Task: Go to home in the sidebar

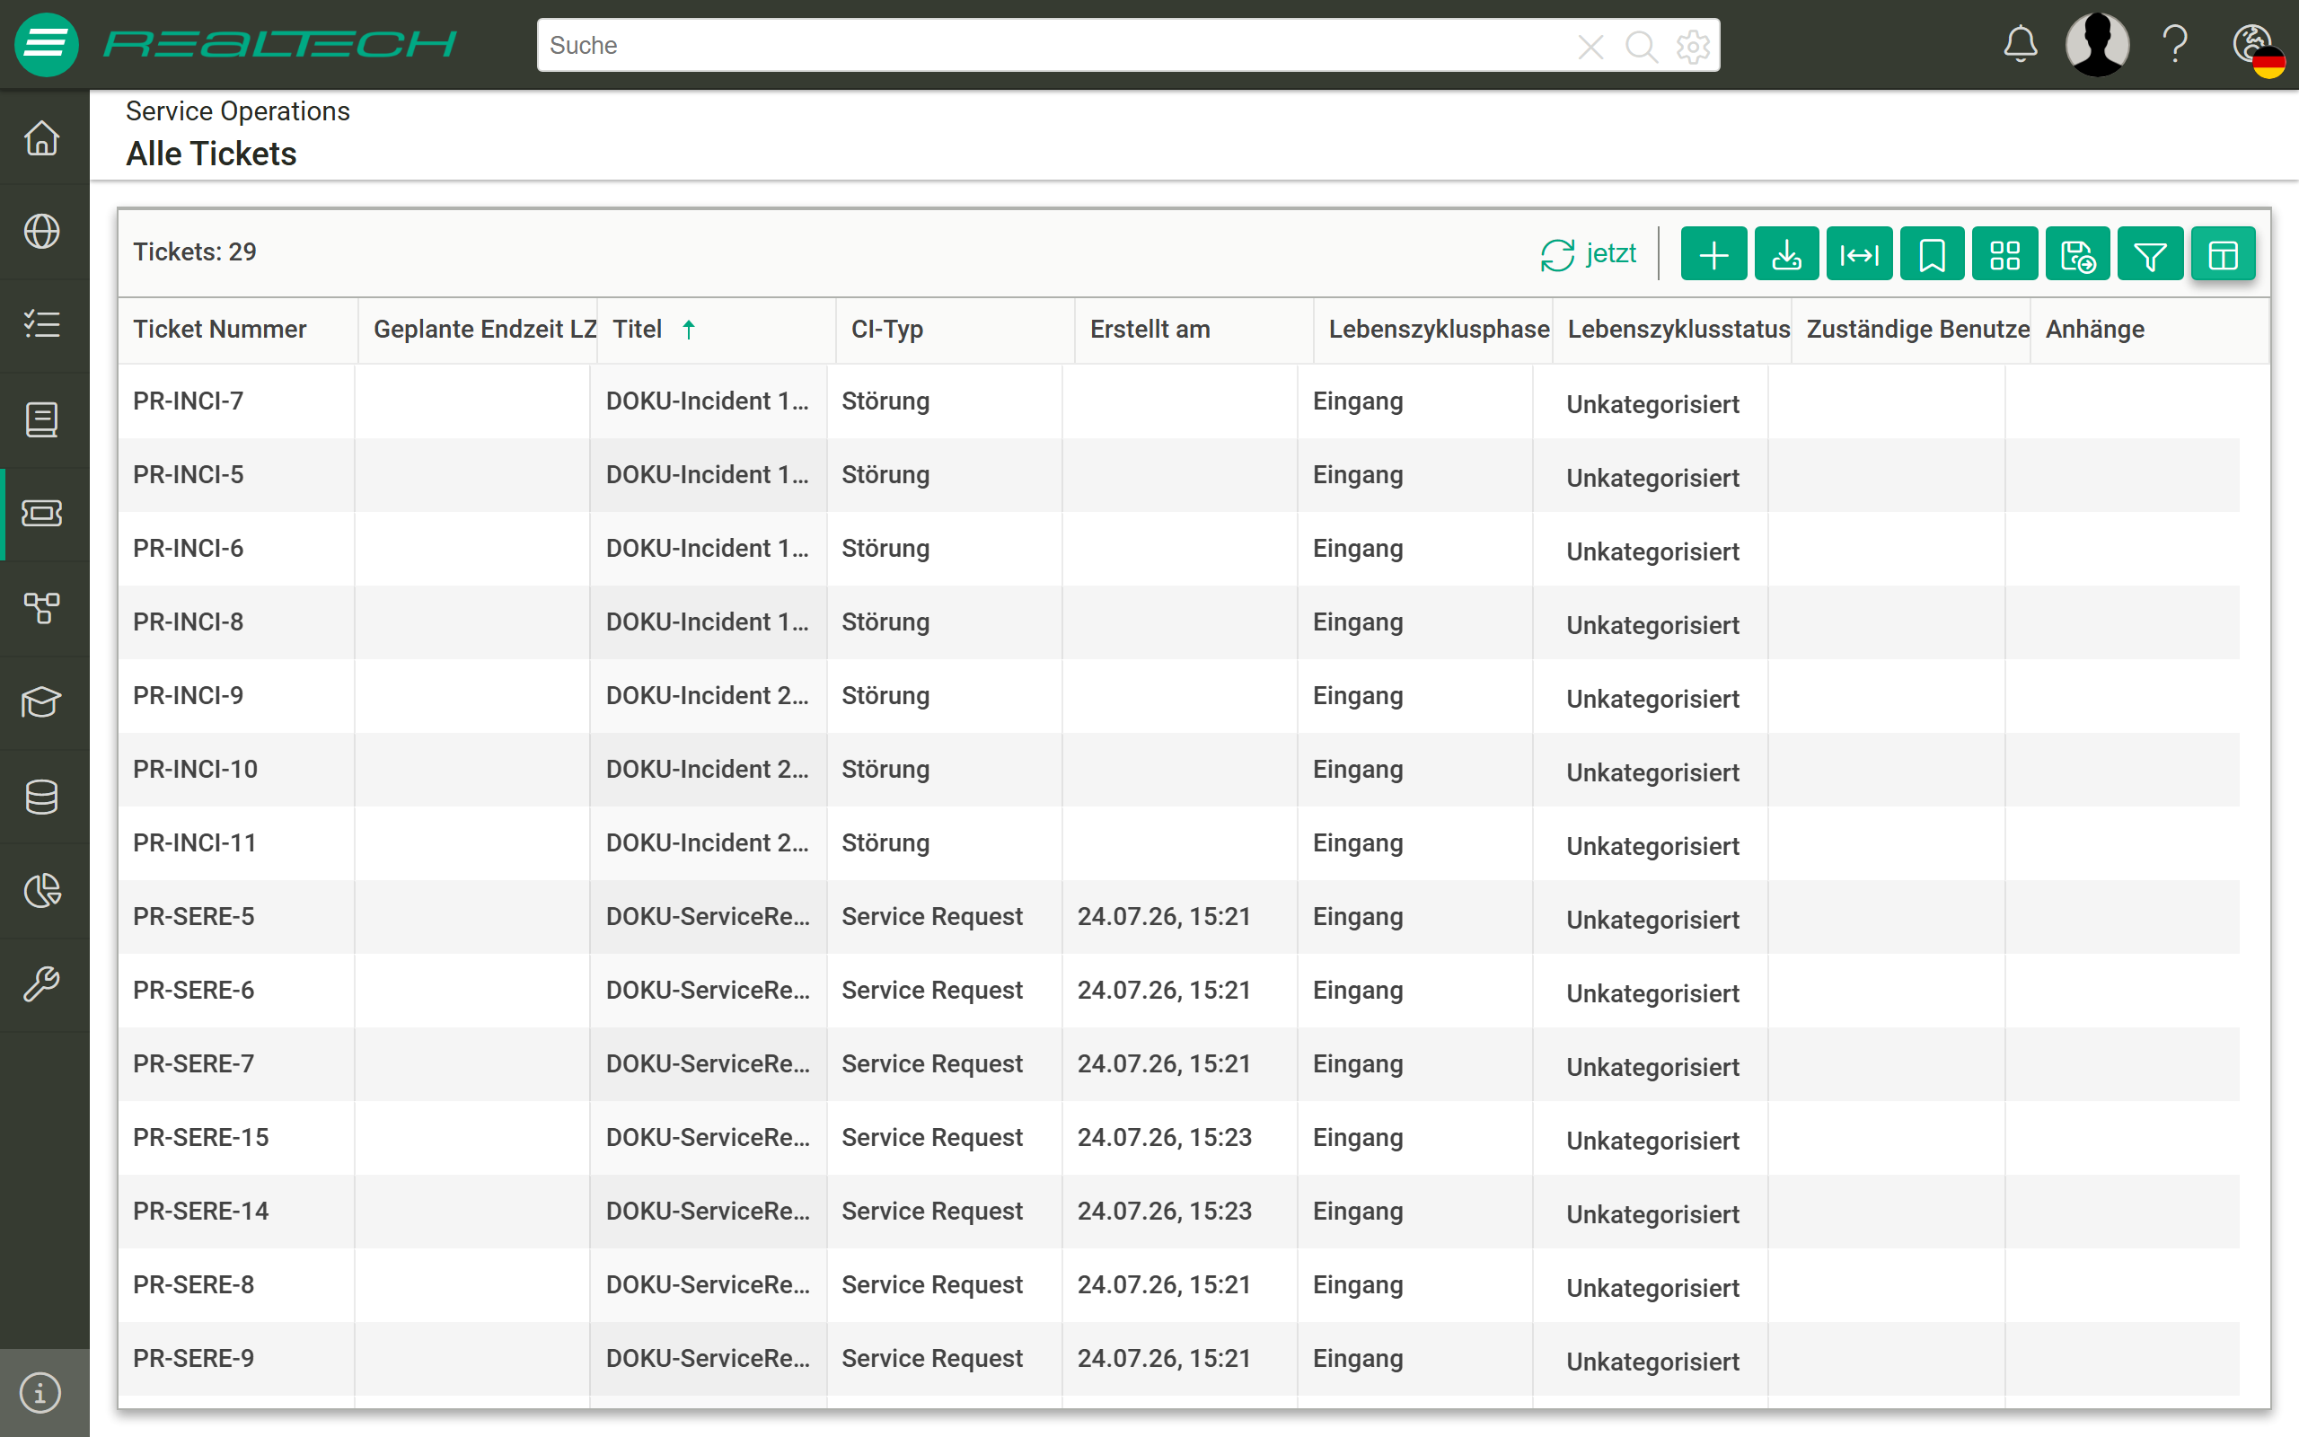Action: (42, 137)
